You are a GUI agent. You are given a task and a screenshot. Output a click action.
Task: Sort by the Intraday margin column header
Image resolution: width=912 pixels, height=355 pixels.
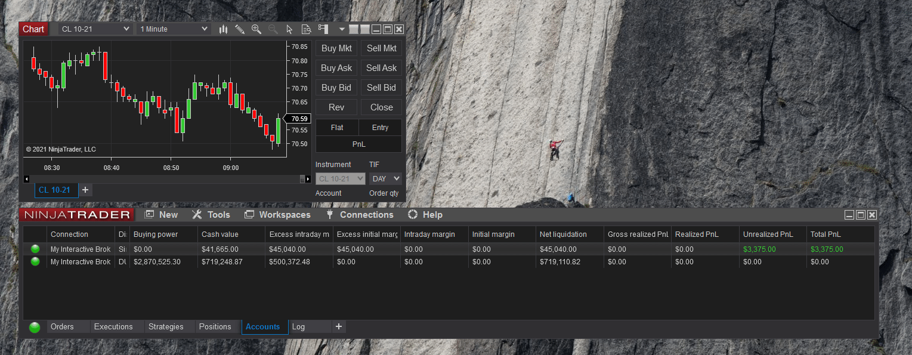pyautogui.click(x=434, y=234)
